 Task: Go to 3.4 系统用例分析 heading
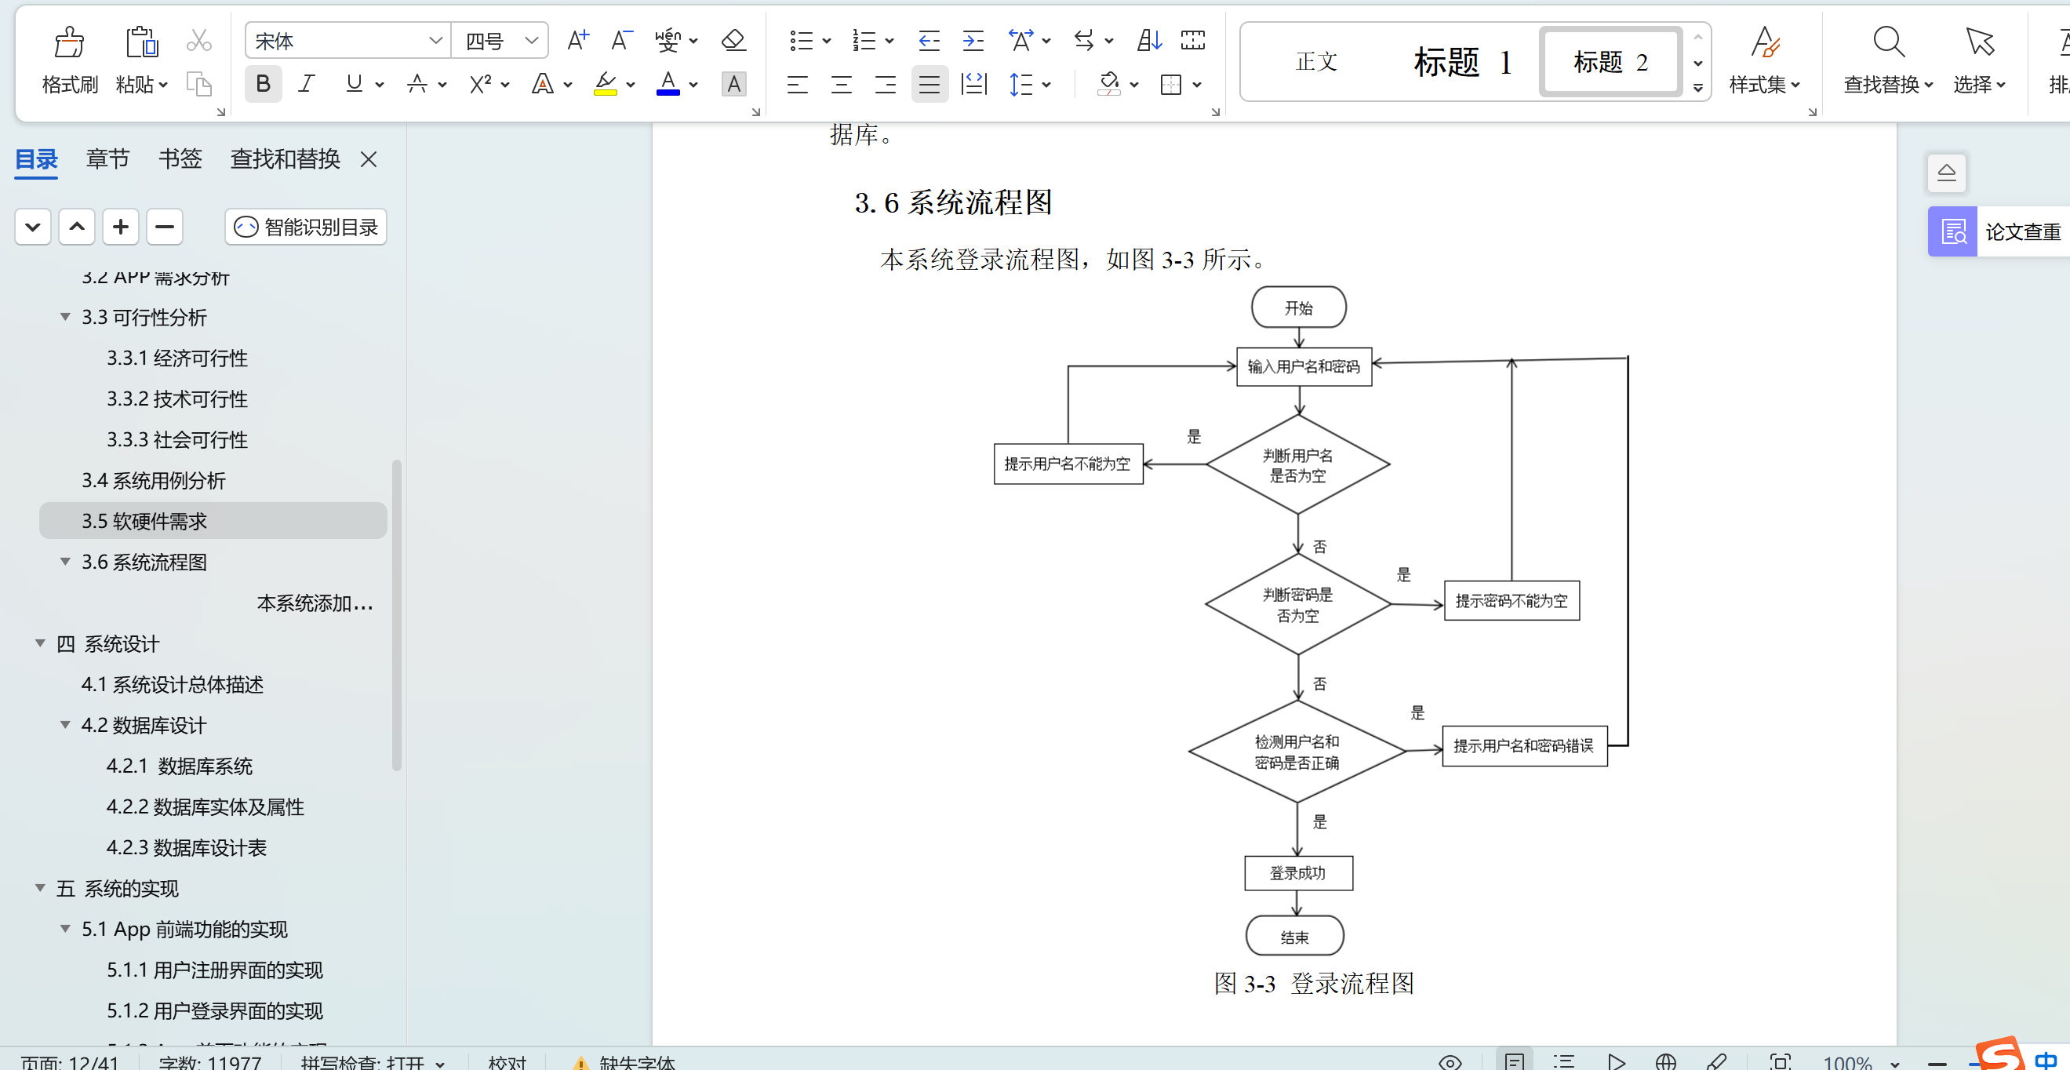pos(153,480)
